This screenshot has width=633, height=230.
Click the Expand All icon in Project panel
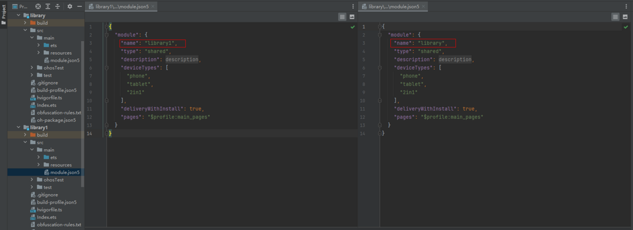[x=48, y=6]
